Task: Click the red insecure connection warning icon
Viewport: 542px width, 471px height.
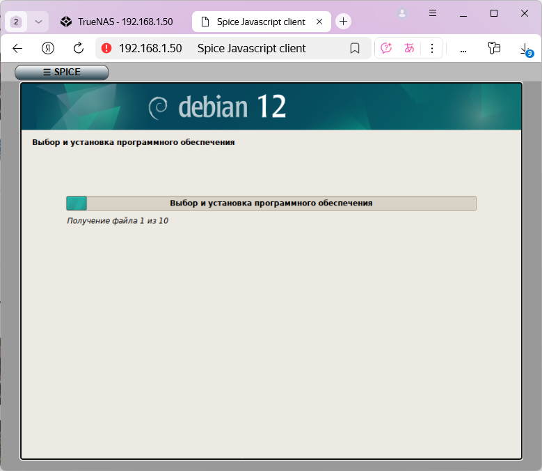Action: click(106, 48)
